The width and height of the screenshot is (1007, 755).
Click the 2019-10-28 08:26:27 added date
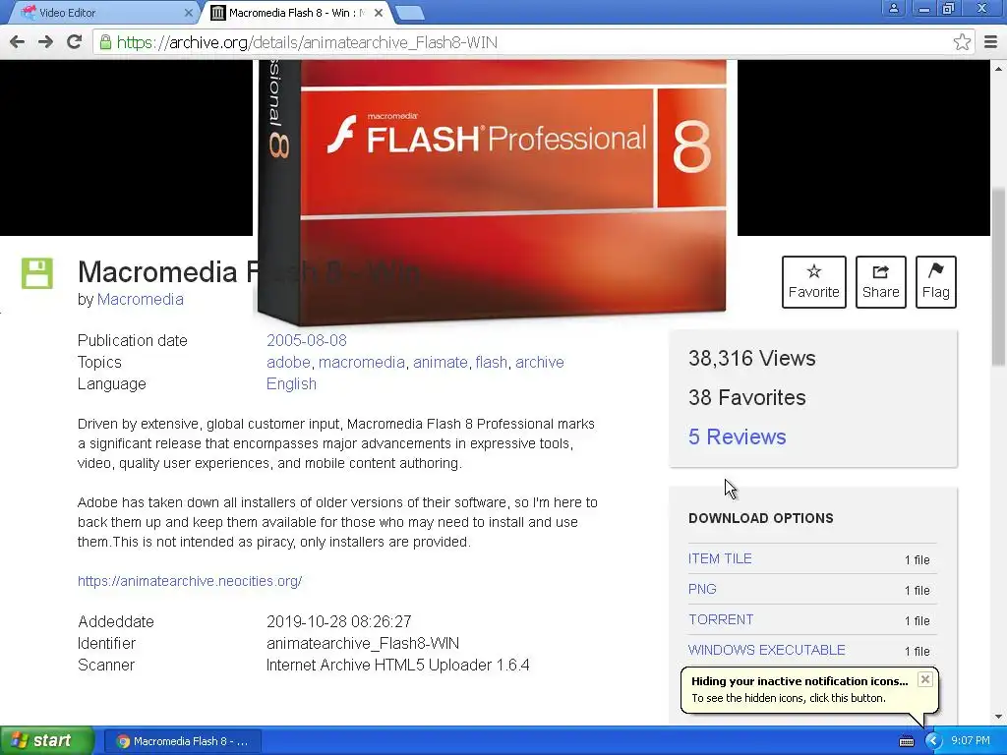[x=339, y=621]
